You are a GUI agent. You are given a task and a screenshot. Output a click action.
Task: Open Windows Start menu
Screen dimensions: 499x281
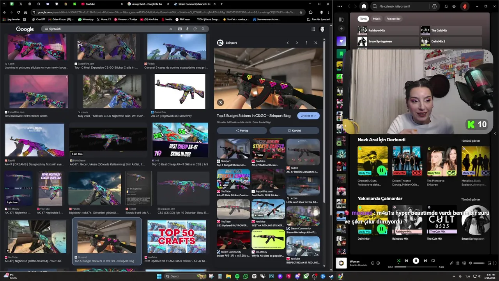(x=159, y=276)
